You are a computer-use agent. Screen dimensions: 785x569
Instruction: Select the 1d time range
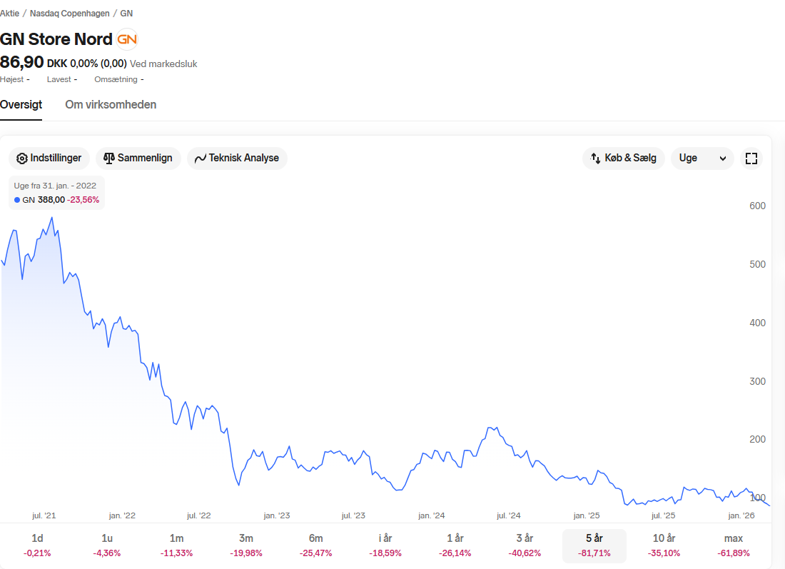37,545
